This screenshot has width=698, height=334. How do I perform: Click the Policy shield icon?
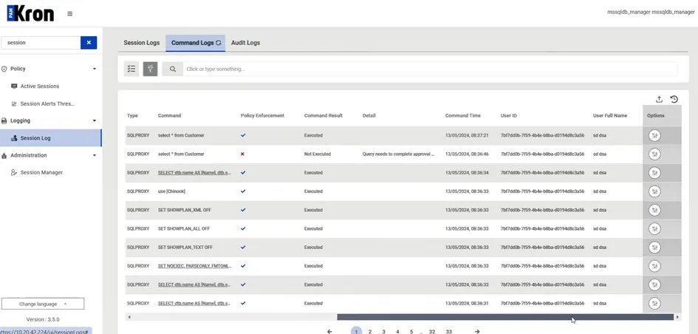point(4,69)
